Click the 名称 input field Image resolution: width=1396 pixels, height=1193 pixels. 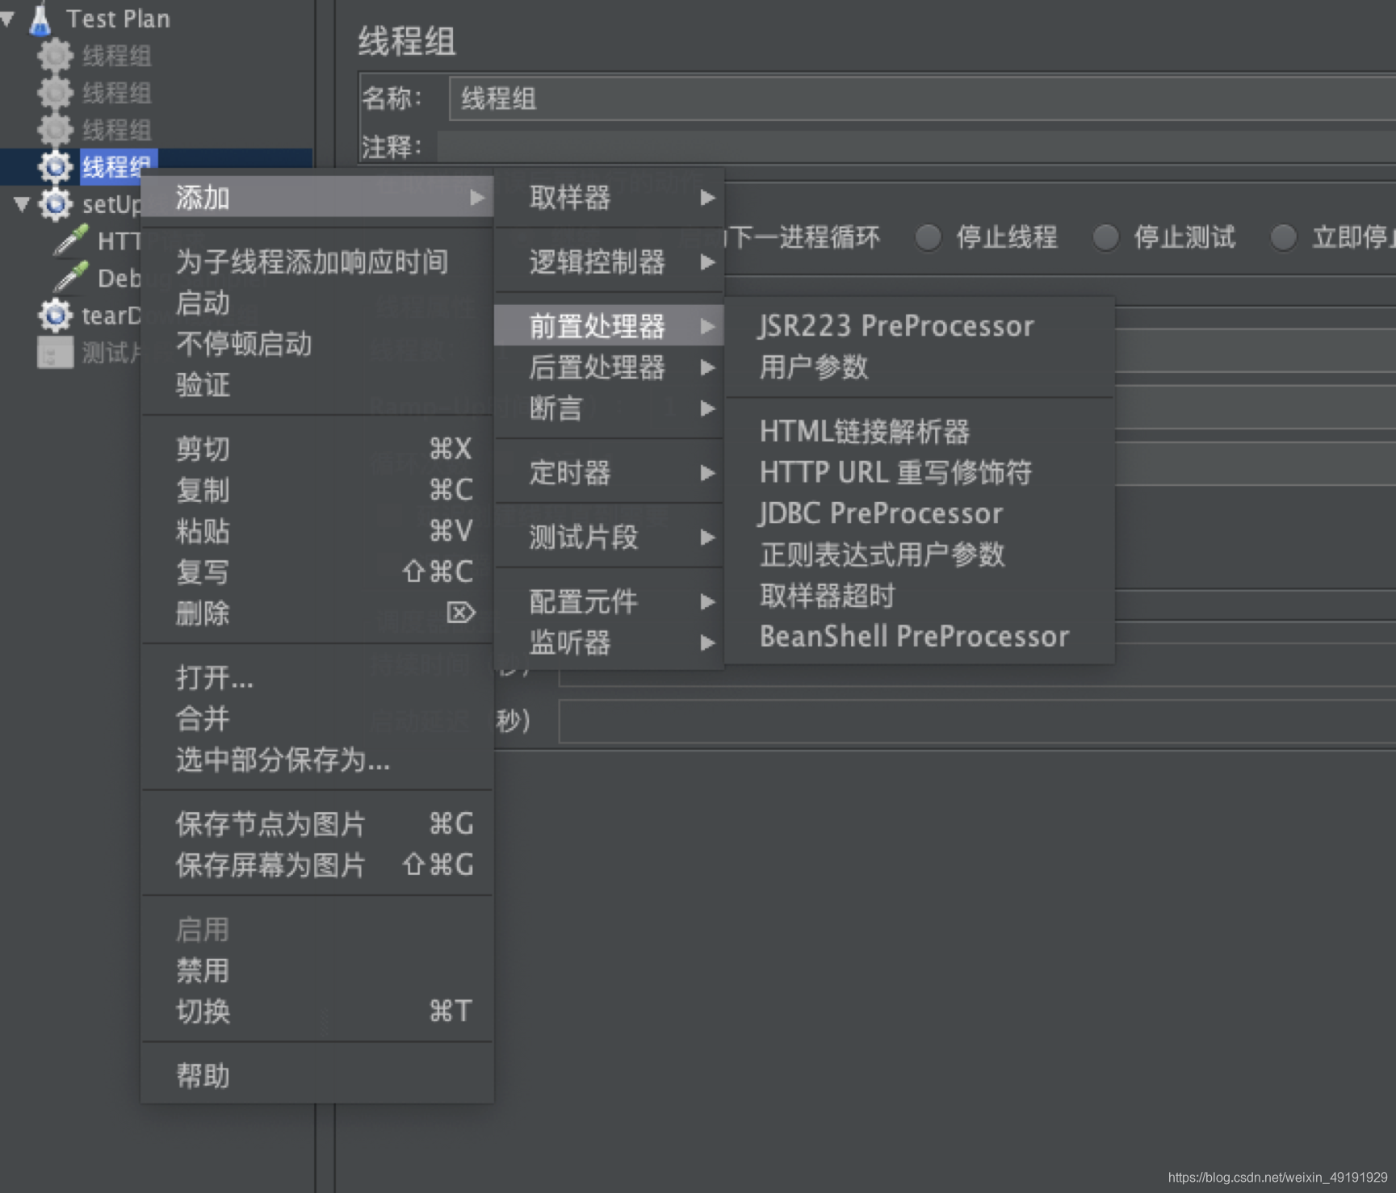point(922,98)
